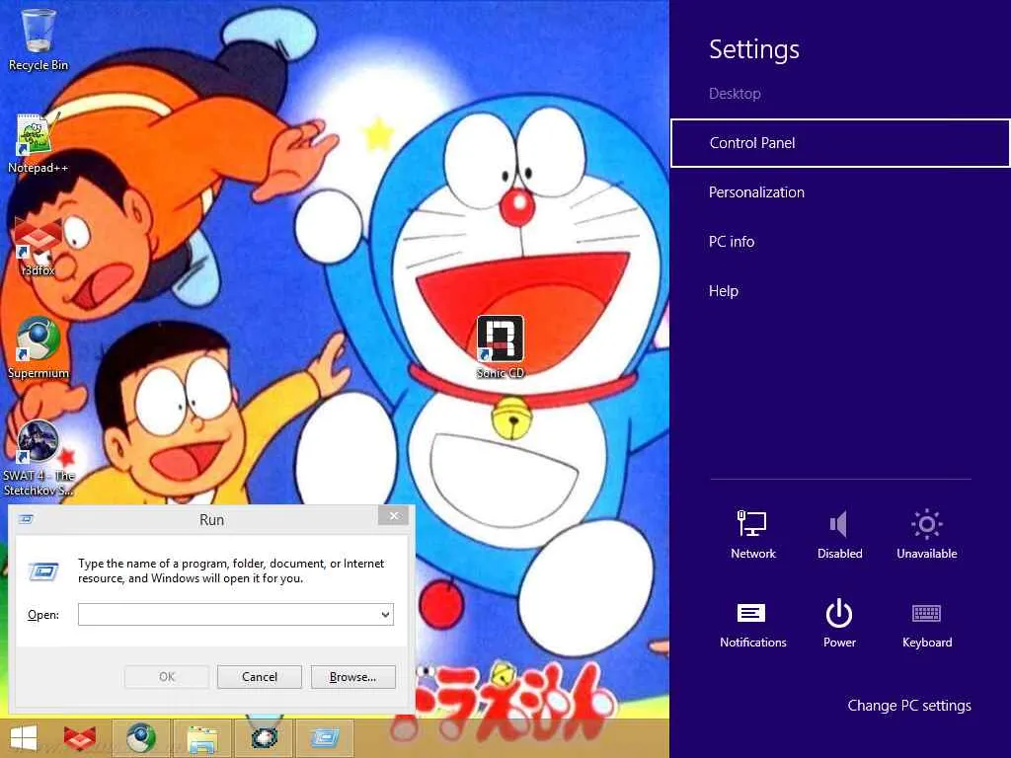Click the Windows Start button on taskbar

click(24, 738)
